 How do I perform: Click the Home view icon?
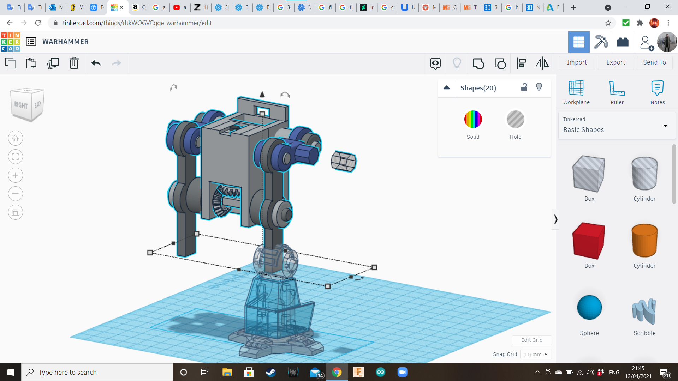point(16,138)
